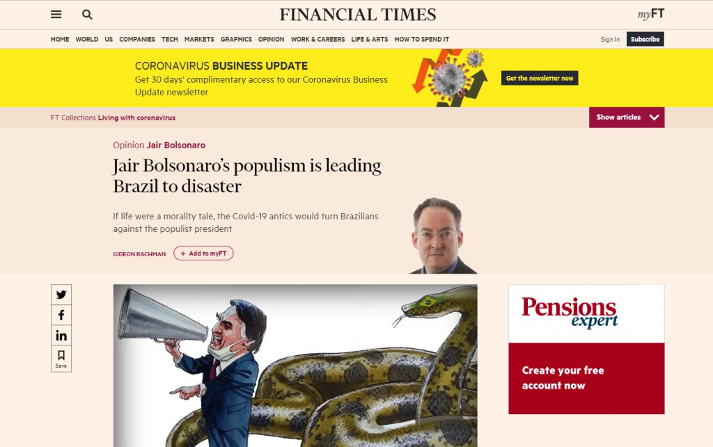This screenshot has width=713, height=447.
Task: Open Living with coronavirus collection
Action: 136,118
